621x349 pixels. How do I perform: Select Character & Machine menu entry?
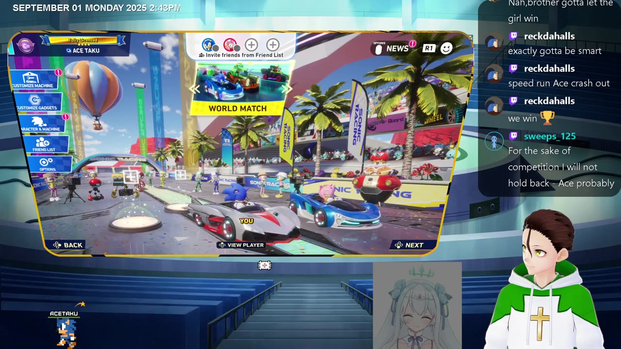[x=41, y=124]
